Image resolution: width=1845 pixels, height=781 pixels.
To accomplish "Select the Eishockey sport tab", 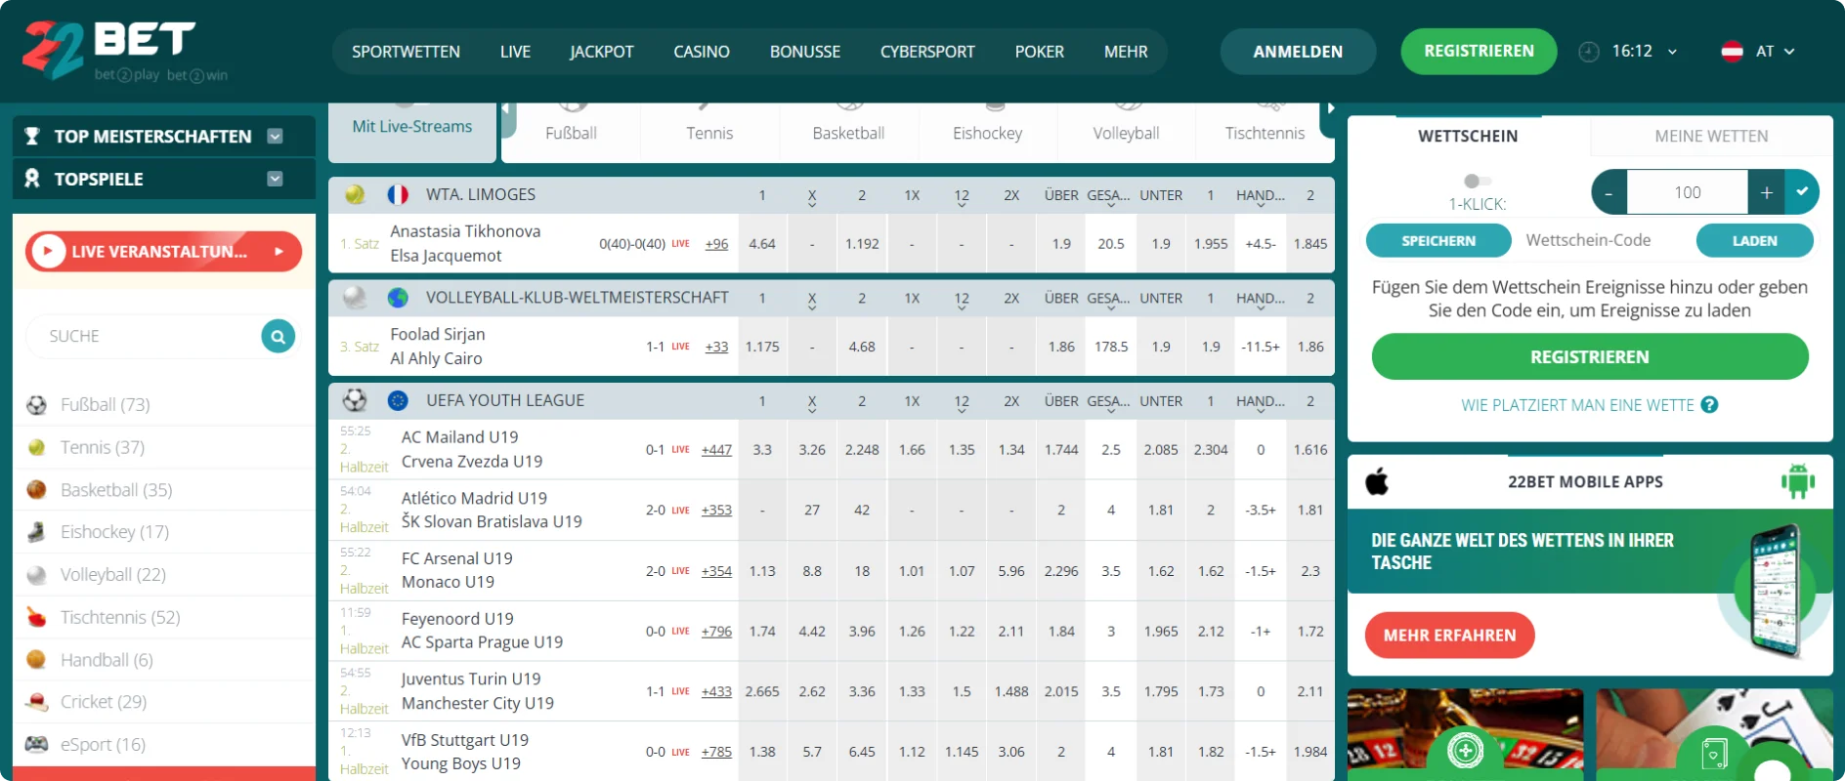I will tap(987, 132).
